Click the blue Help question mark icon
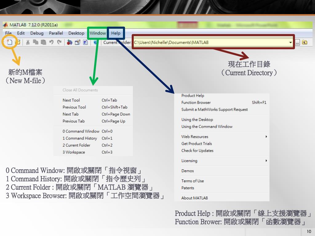315x236 pixels. coord(96,42)
